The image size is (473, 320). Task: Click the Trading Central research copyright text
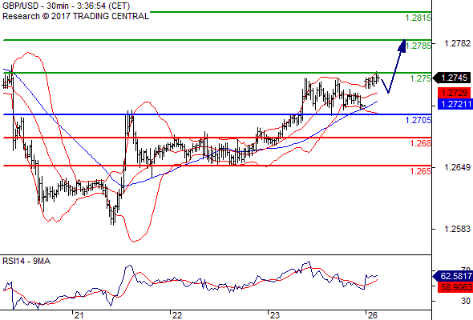coord(75,16)
